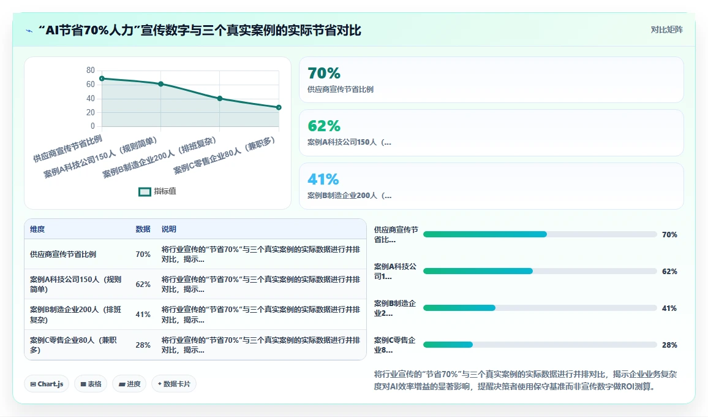Click the 80 tick on the chart y-axis
708x417 pixels.
pos(90,70)
